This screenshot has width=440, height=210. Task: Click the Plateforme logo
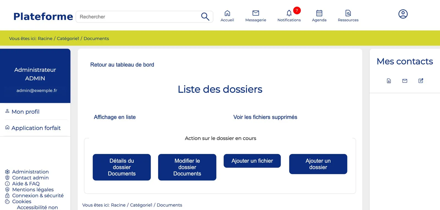pos(43,16)
